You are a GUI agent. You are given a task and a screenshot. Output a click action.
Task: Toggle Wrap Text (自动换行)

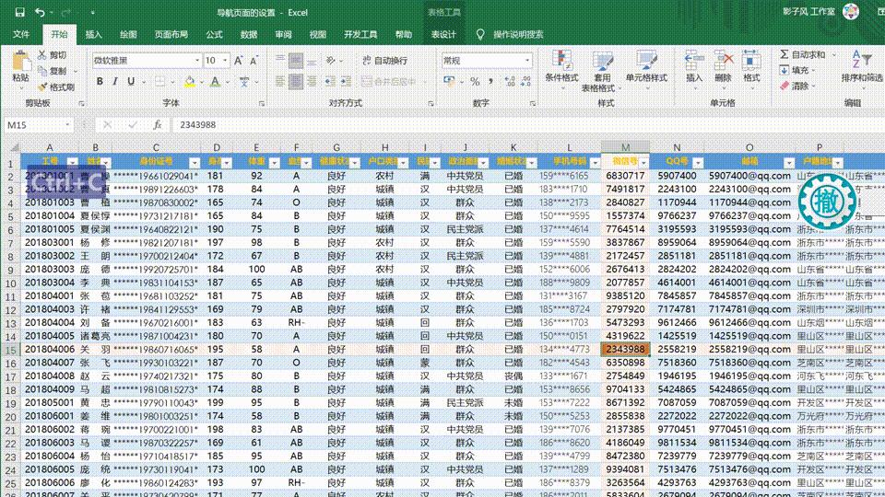(x=383, y=61)
